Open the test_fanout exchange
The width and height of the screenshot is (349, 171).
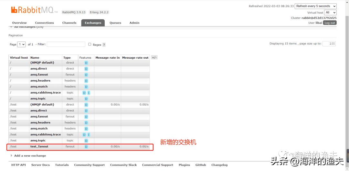pyautogui.click(x=39, y=146)
